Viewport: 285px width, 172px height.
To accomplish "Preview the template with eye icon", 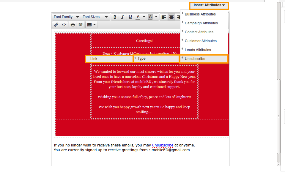I will pyautogui.click(x=81, y=25).
